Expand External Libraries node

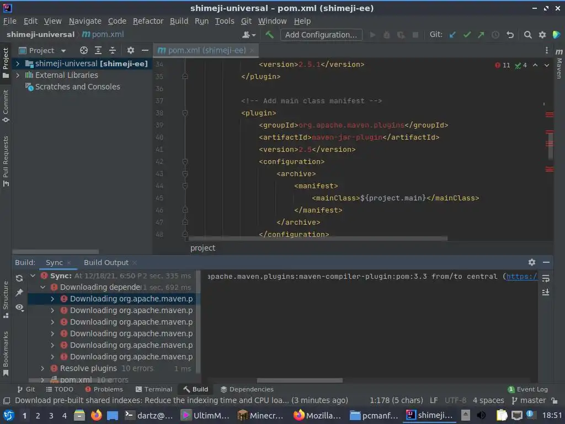(17, 75)
